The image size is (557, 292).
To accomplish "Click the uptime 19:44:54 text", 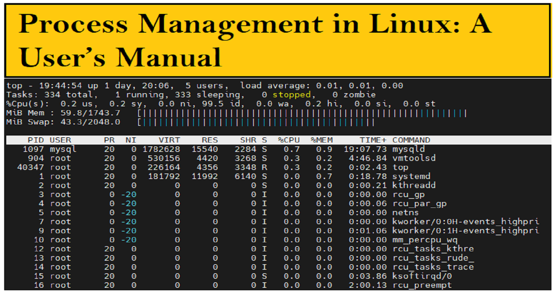I will click(60, 86).
